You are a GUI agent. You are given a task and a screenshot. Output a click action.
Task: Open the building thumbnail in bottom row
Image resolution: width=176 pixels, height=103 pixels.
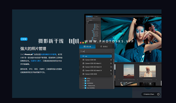coord(129,84)
